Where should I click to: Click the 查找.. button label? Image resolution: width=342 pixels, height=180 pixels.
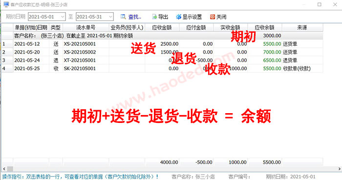pyautogui.click(x=134, y=17)
